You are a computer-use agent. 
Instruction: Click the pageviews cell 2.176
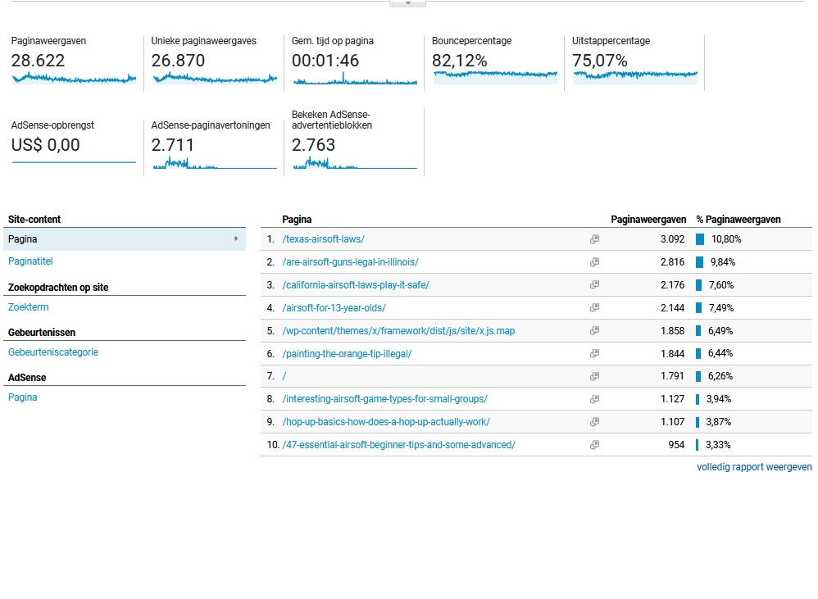coord(672,285)
